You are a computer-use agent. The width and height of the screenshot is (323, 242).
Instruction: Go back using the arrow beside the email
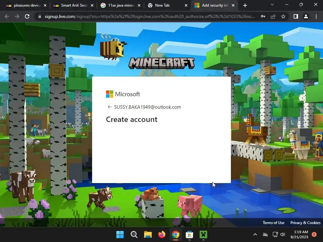[x=109, y=107]
